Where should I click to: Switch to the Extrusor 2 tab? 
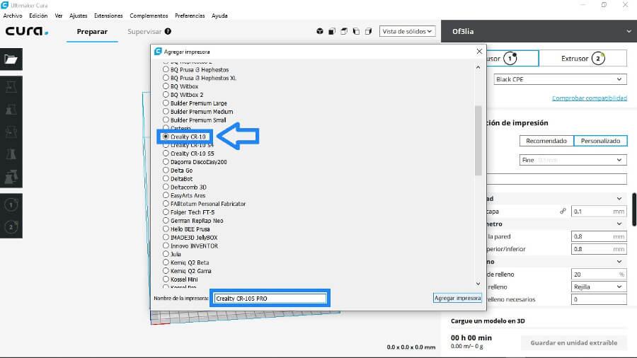(583, 59)
